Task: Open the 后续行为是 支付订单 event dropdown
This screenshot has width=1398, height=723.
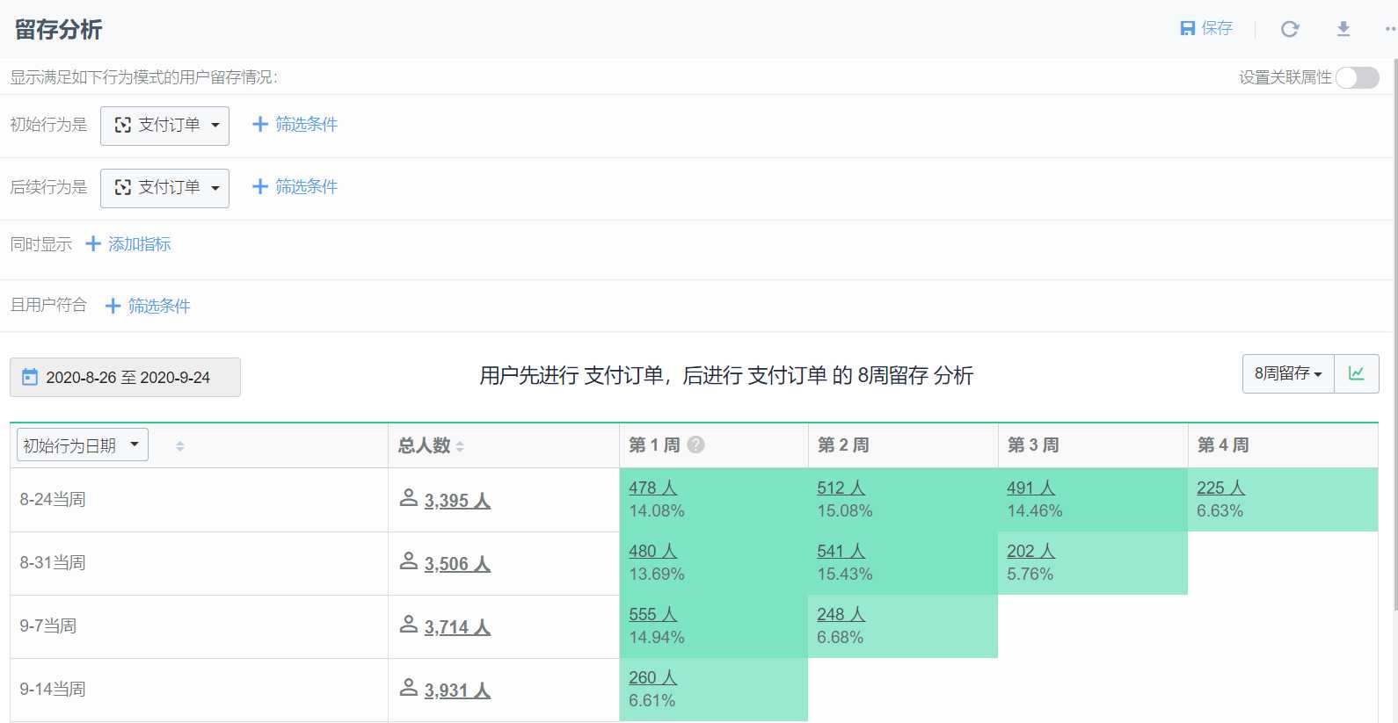Action: 164,188
